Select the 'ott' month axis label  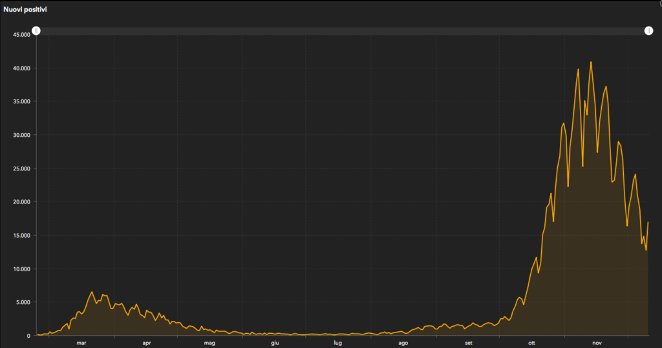(531, 343)
